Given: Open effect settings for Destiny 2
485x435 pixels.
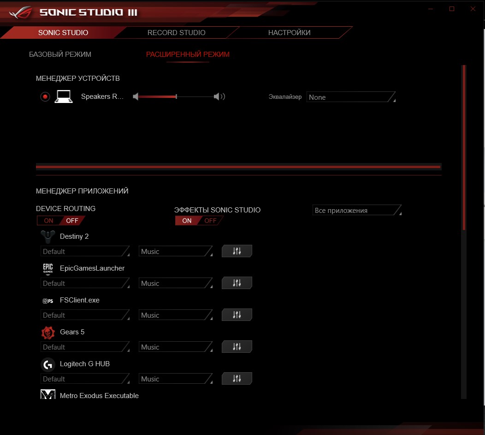Looking at the screenshot, I should coord(237,251).
